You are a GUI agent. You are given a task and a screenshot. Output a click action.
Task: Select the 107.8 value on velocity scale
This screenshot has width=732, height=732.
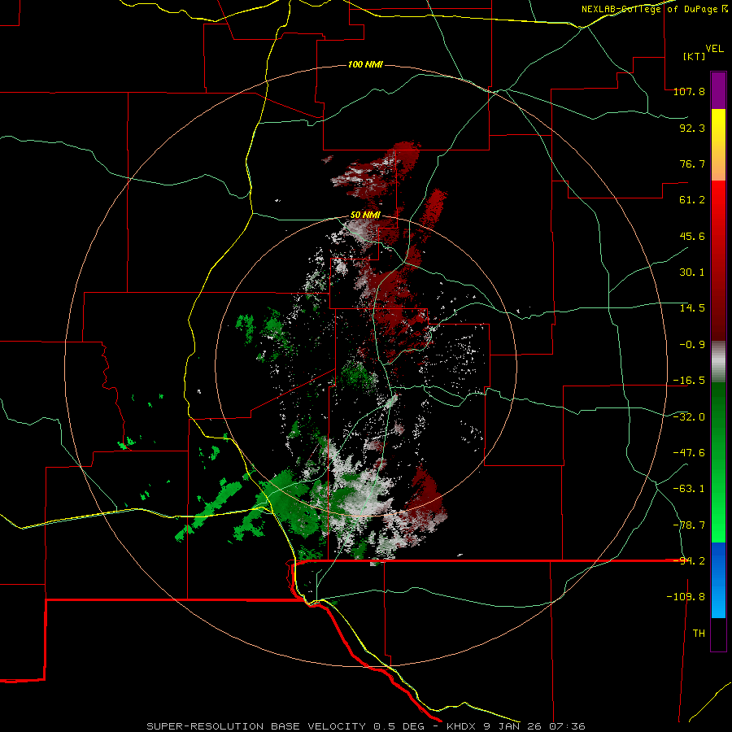[x=689, y=91]
